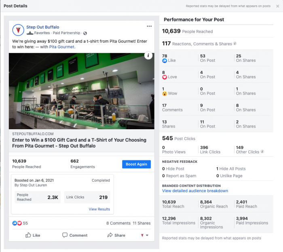Image resolution: width=283 pixels, height=252 pixels.
Task: Click the 10,639 People Reached headline stat
Action: [x=187, y=31]
